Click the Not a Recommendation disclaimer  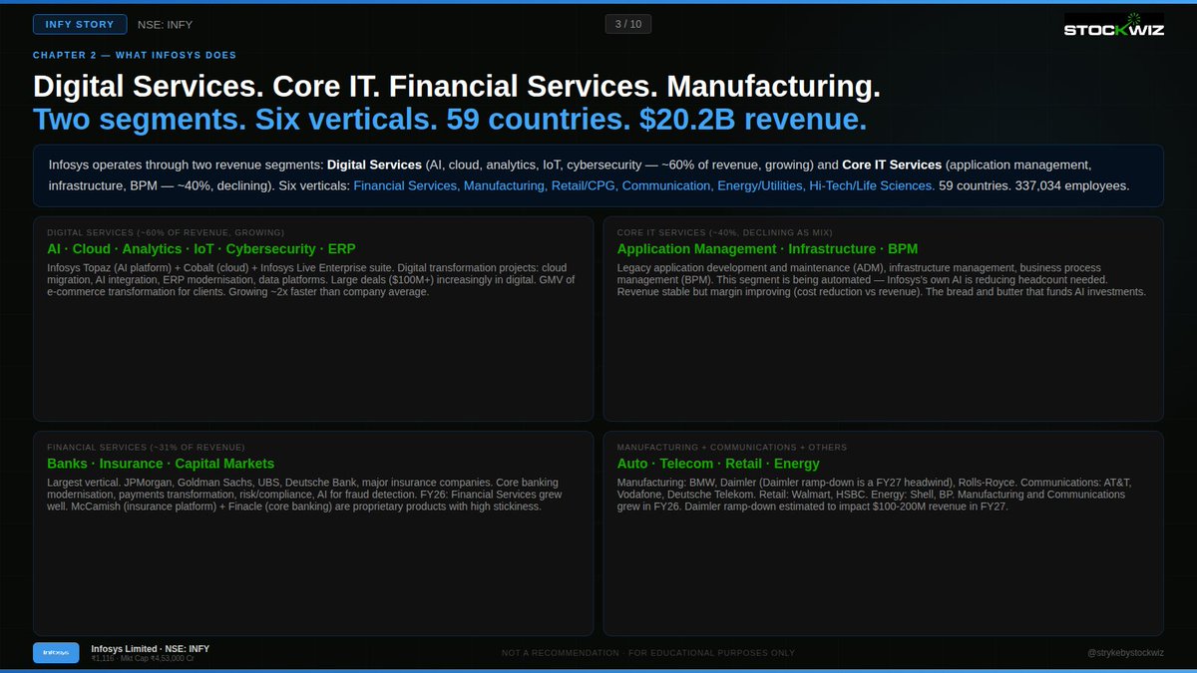click(x=648, y=653)
